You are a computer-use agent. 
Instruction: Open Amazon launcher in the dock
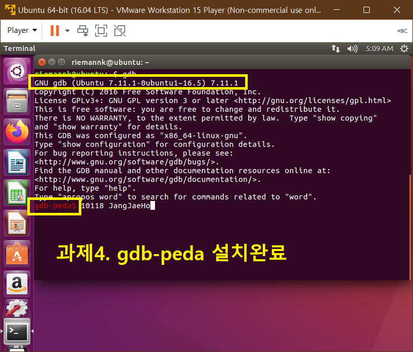click(x=17, y=284)
